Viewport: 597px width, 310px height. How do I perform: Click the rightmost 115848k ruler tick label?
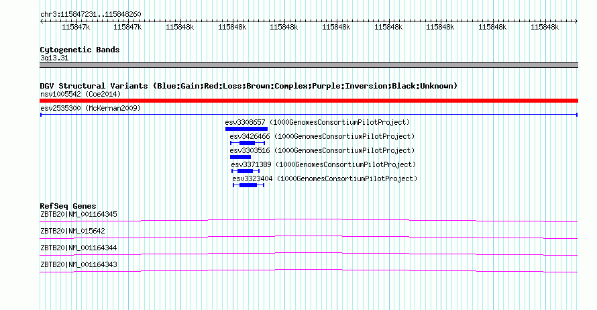(x=545, y=27)
